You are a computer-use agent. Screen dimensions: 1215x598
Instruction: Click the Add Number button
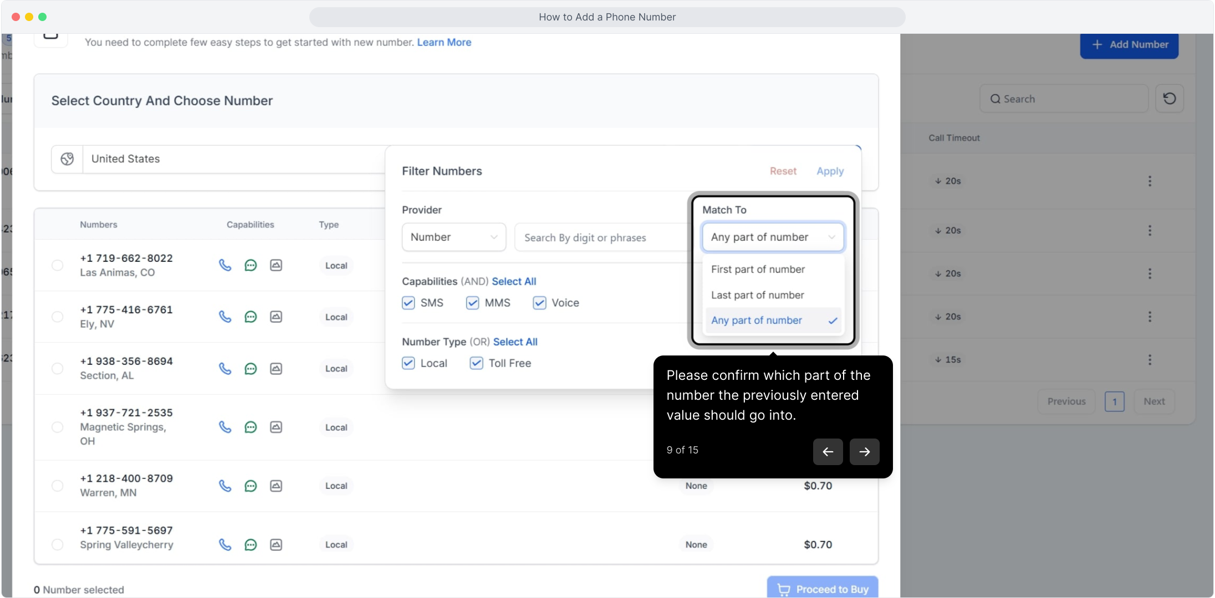(x=1130, y=45)
